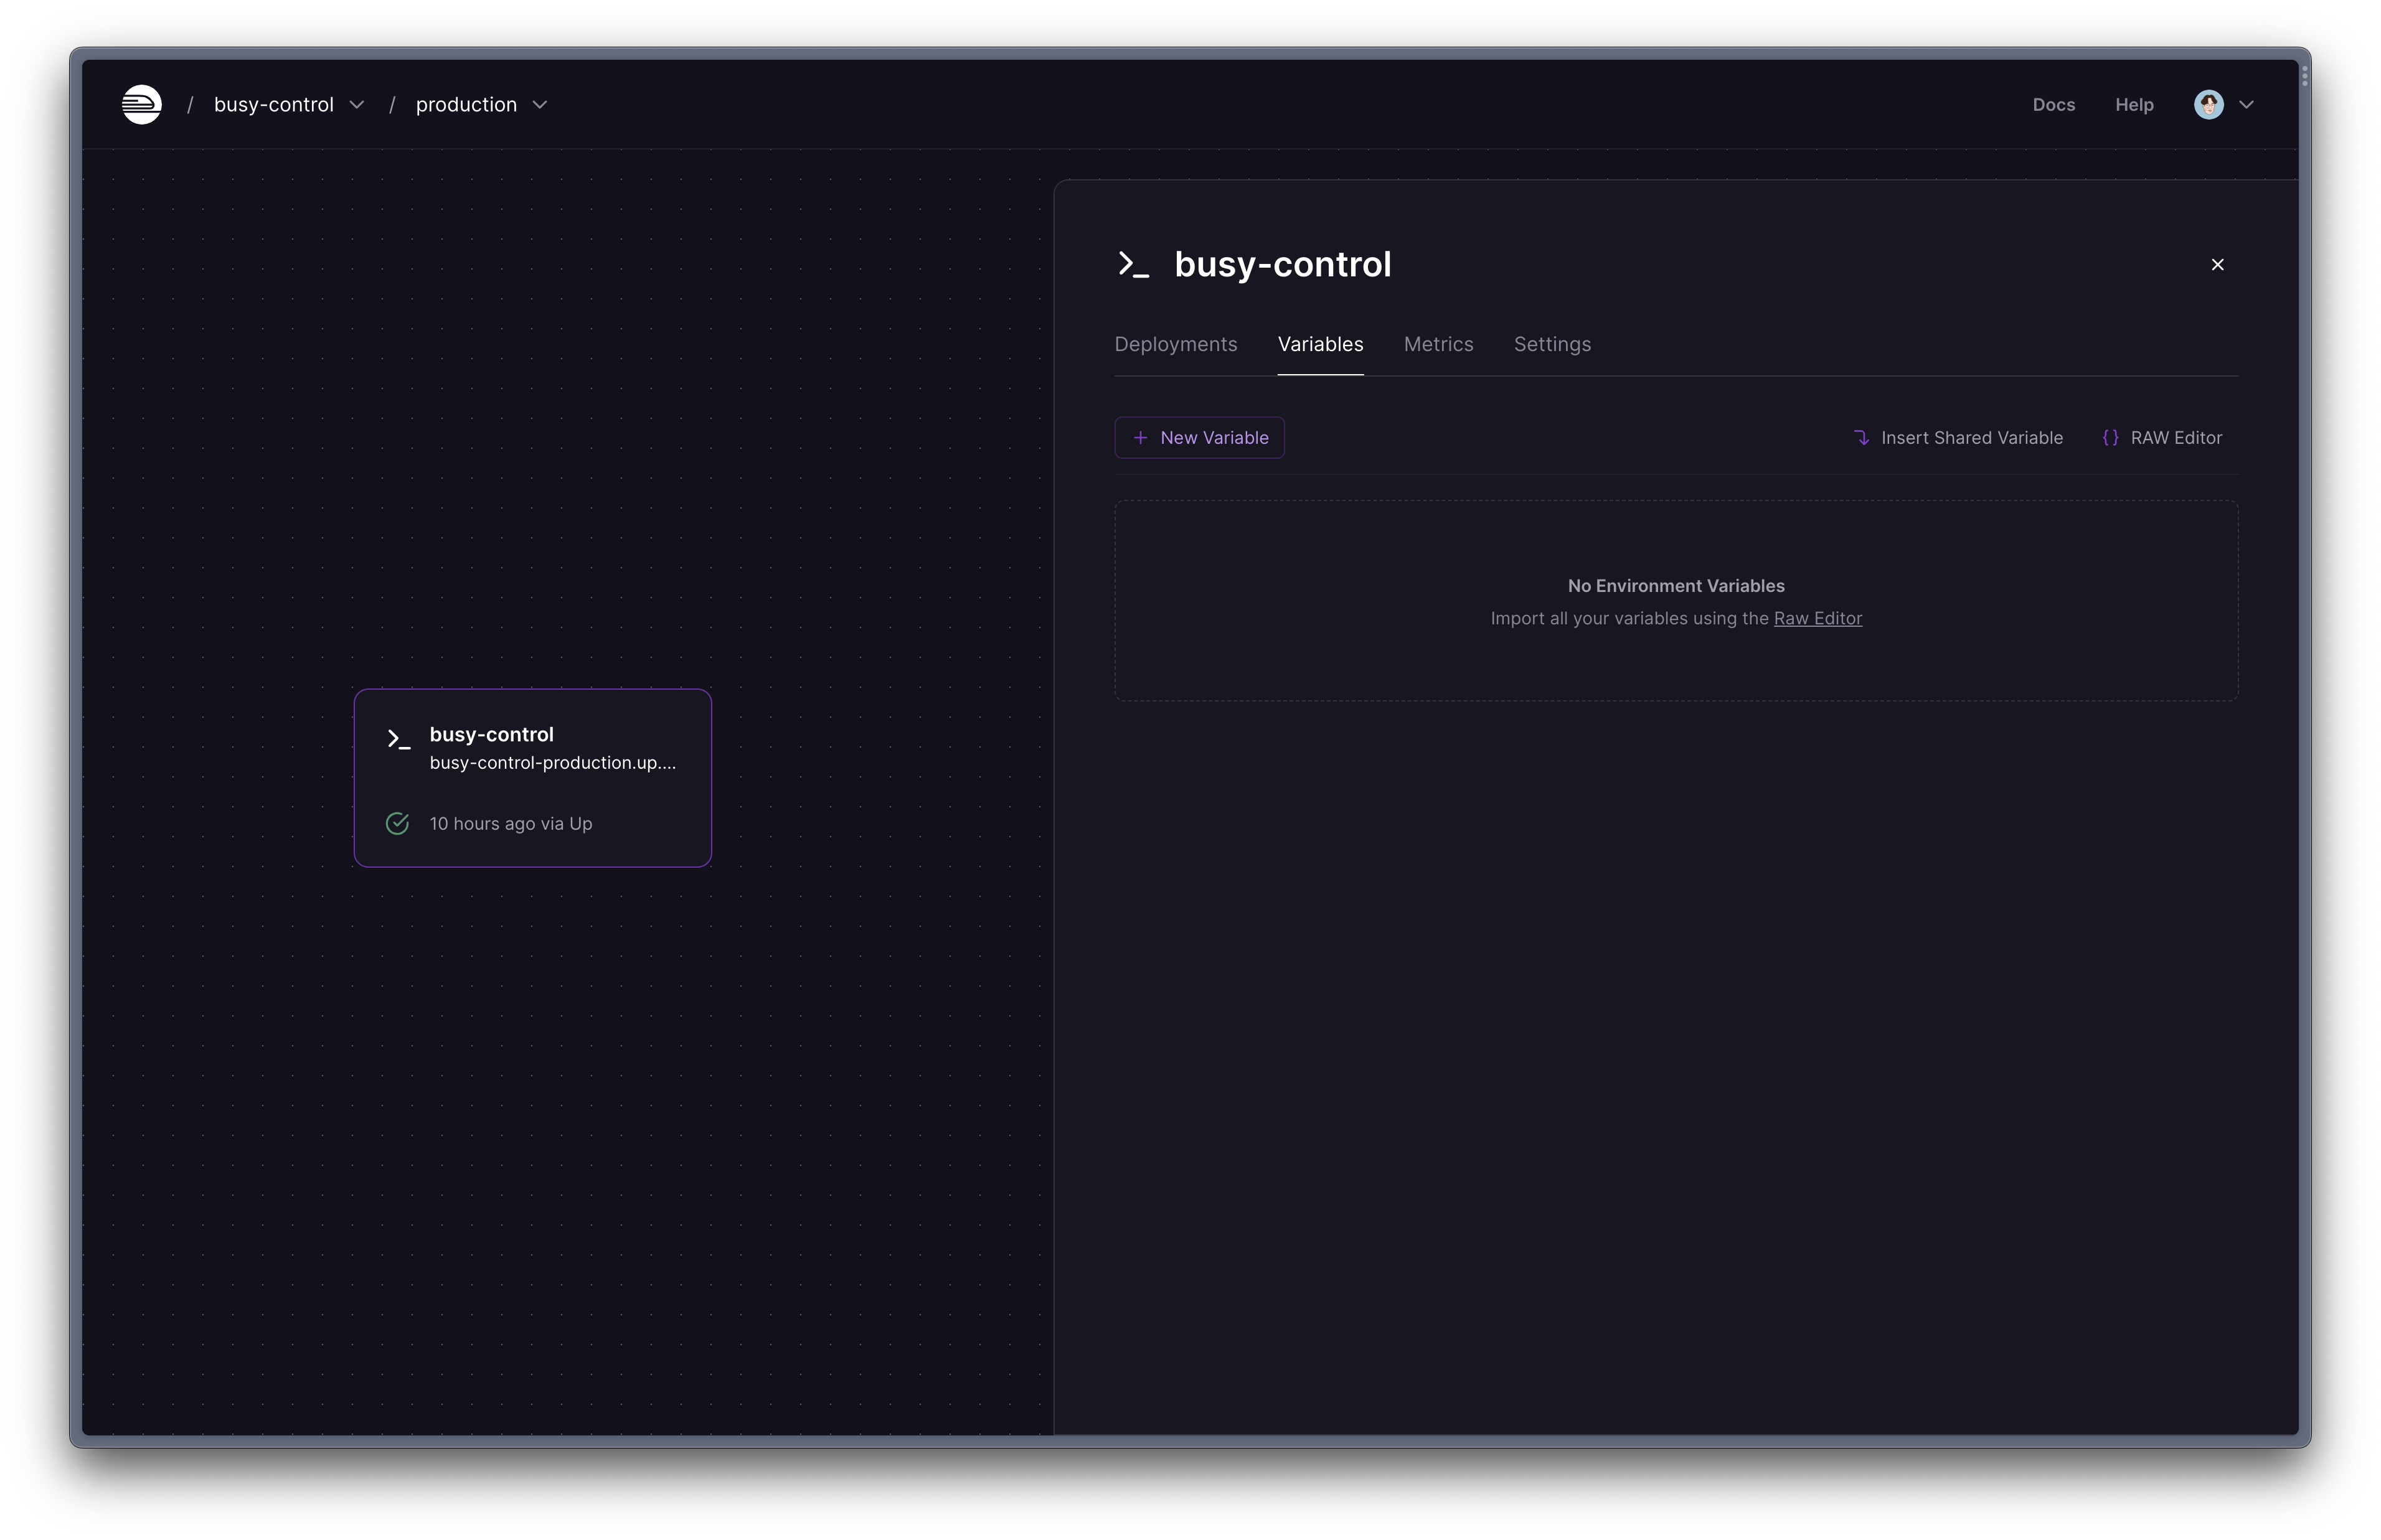The image size is (2381, 1540).
Task: Open the Metrics tab
Action: pyautogui.click(x=1438, y=344)
